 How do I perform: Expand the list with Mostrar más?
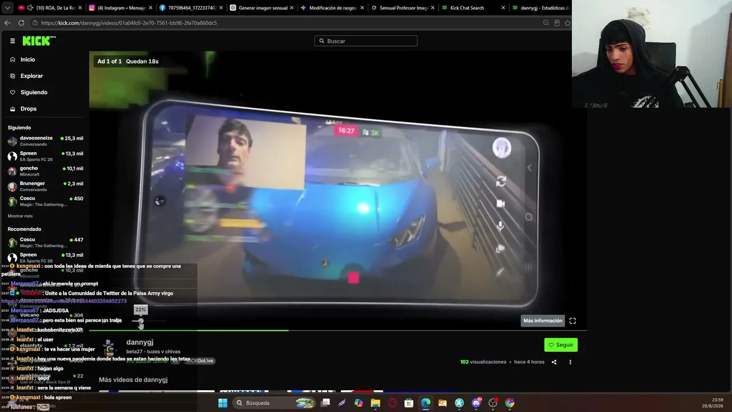click(x=20, y=216)
